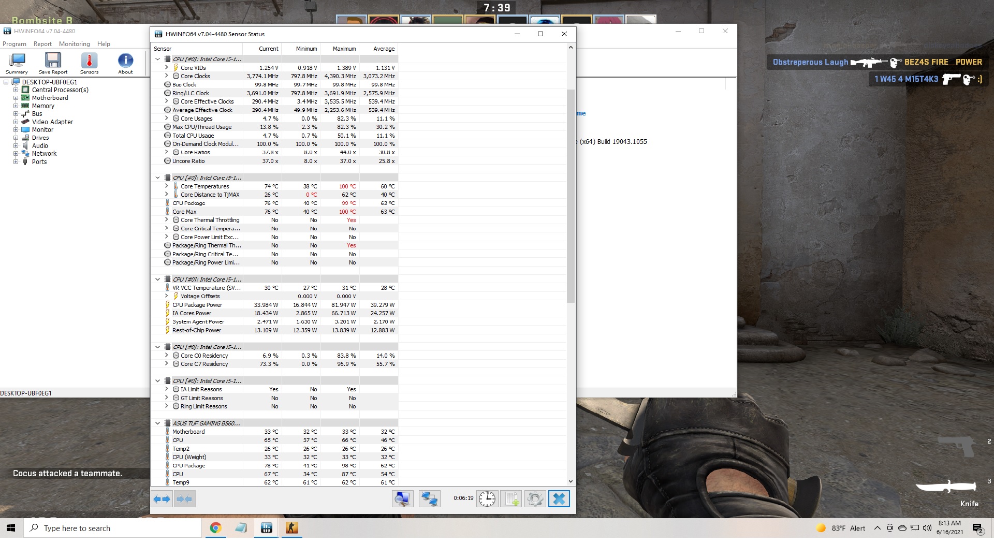
Task: Open the Sensors thermometer icon
Action: pyautogui.click(x=89, y=64)
